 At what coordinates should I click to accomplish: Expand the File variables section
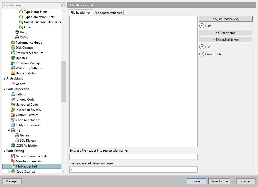202,47
